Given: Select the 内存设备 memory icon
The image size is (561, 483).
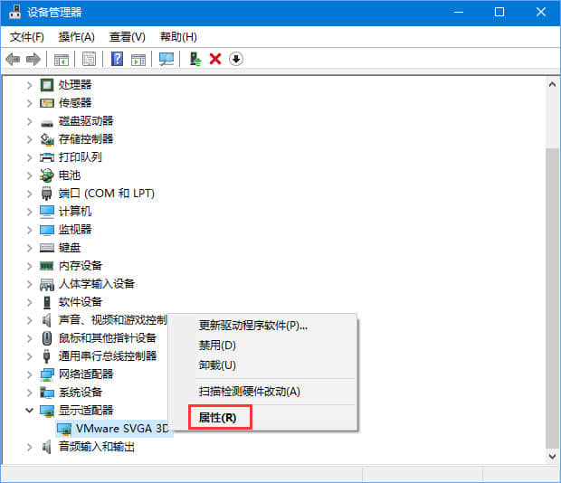Looking at the screenshot, I should [47, 266].
